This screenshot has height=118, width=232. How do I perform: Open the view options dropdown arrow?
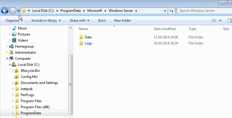220,20
